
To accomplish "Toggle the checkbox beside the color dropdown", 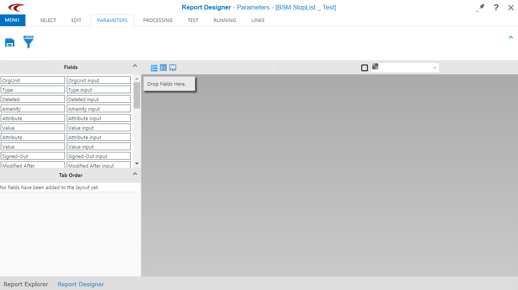I will click(365, 67).
